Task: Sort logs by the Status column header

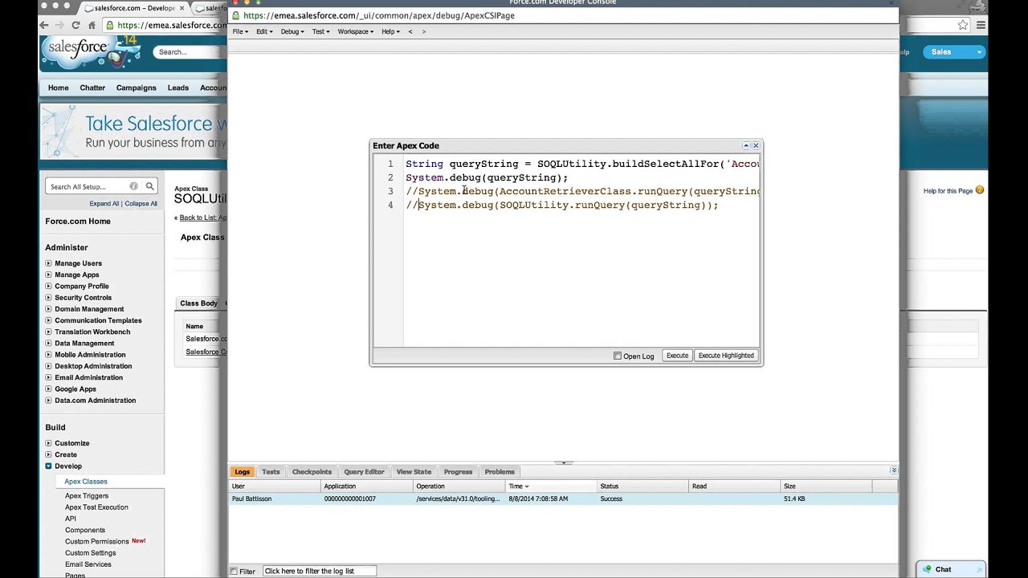Action: [642, 486]
